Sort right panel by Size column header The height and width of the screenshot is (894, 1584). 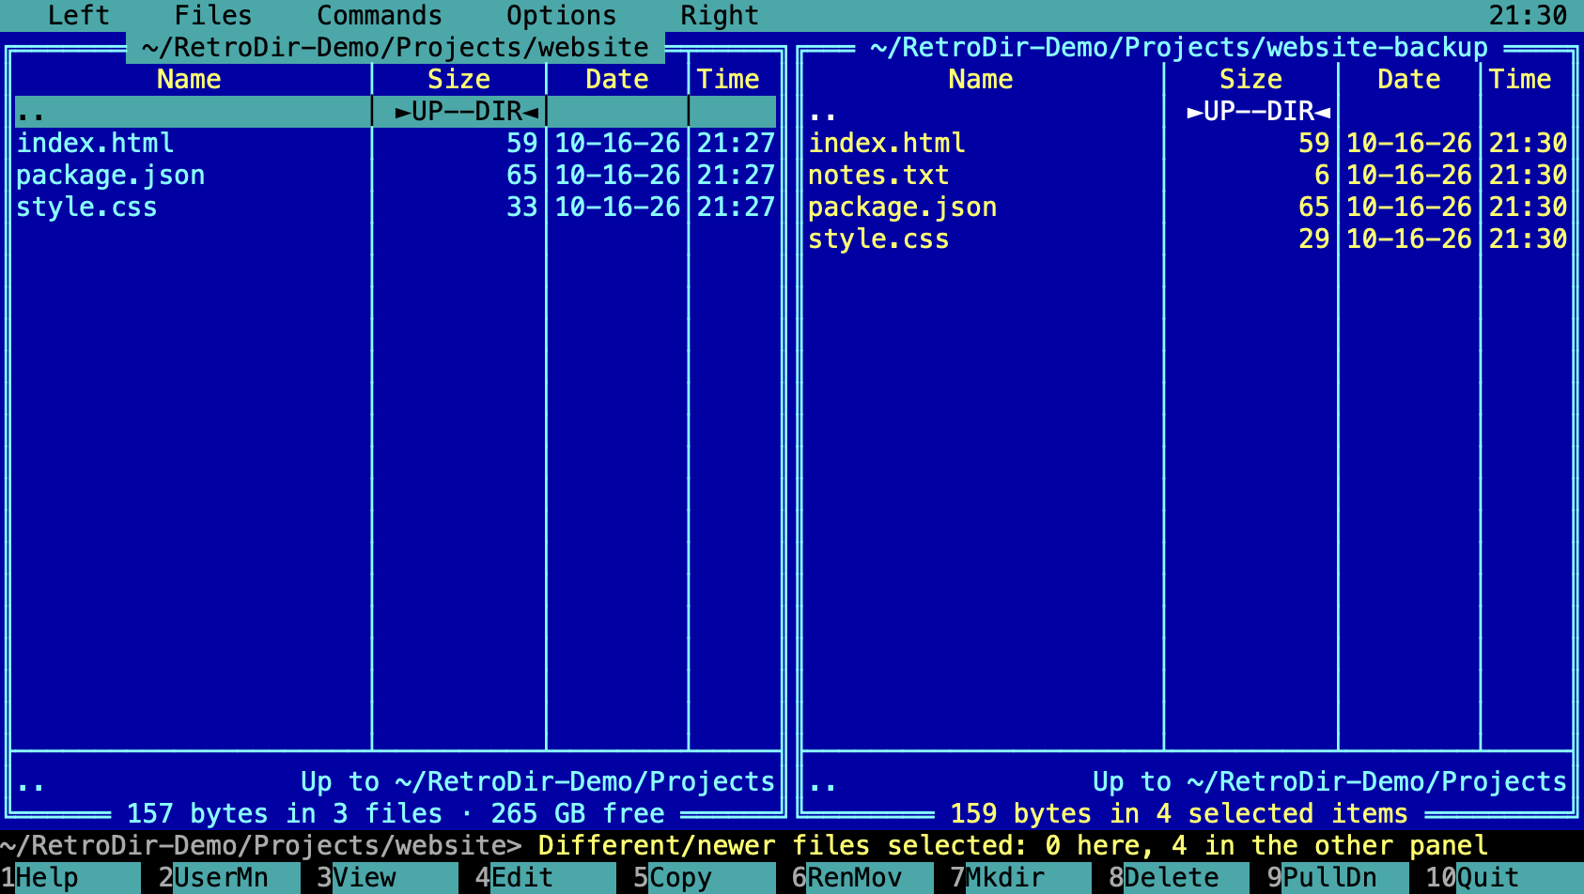tap(1250, 80)
